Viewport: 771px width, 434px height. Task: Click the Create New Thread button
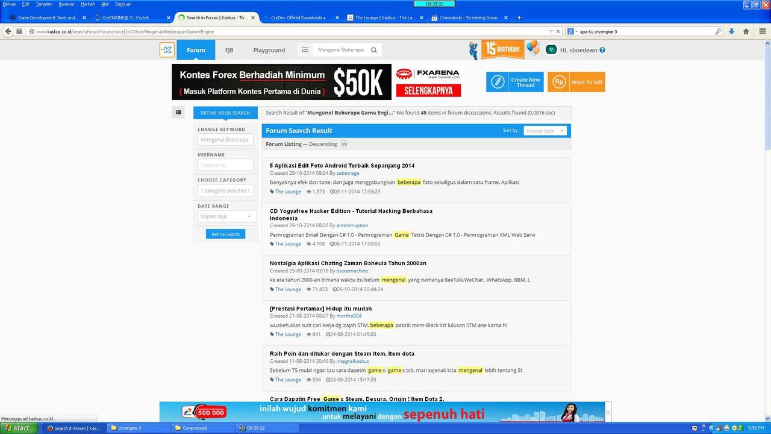[514, 82]
